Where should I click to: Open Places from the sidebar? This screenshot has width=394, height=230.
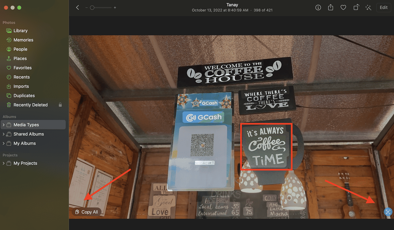click(20, 58)
